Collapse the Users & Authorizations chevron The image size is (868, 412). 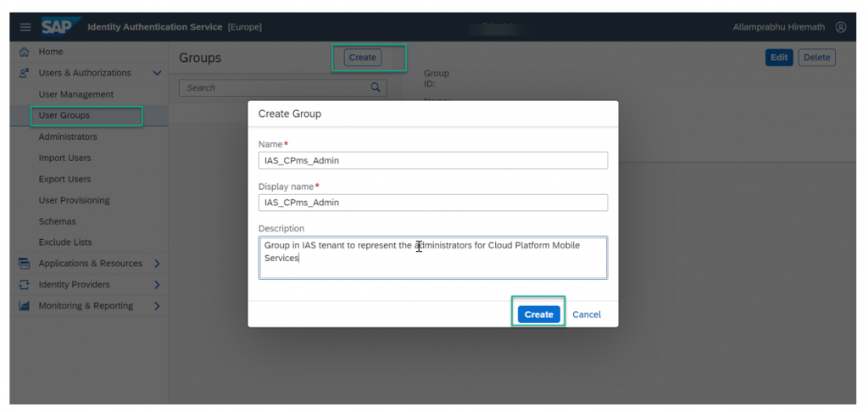tap(157, 73)
